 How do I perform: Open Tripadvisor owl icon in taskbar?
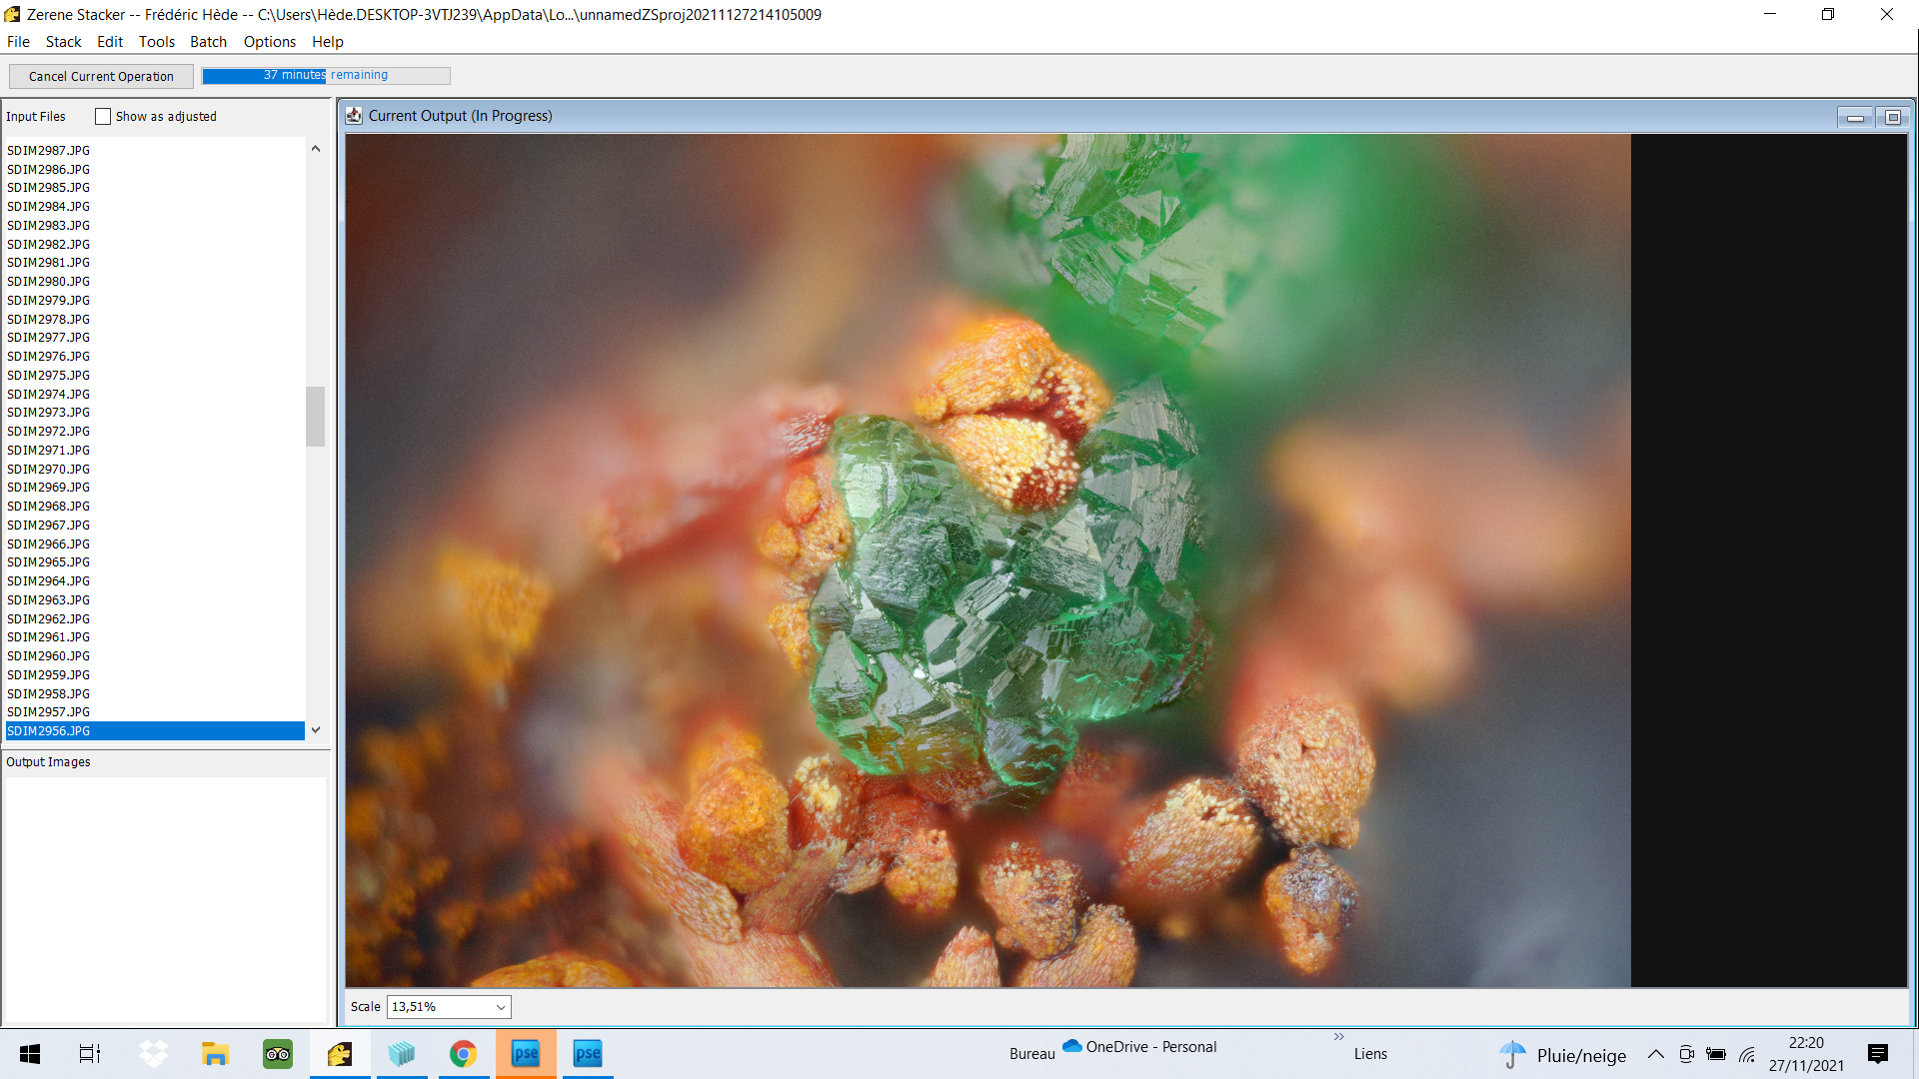pyautogui.click(x=278, y=1054)
